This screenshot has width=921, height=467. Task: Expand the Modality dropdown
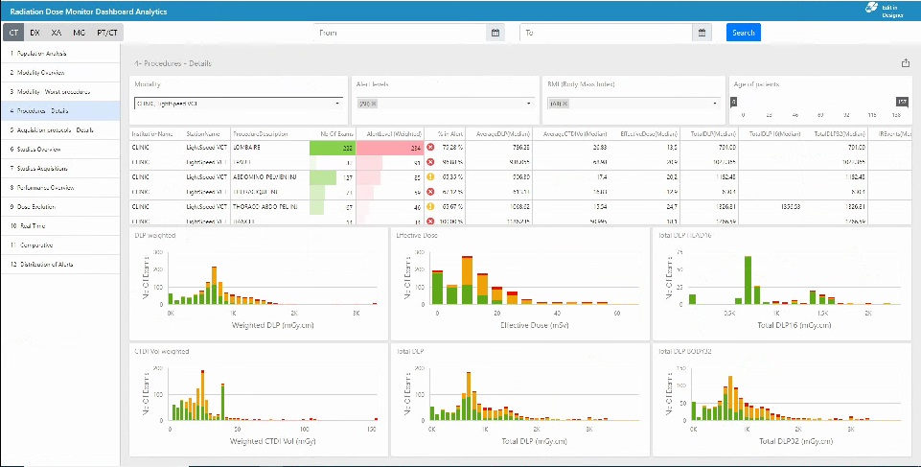point(337,104)
